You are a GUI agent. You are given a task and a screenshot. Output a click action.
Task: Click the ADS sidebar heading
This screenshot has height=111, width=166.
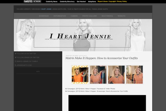pyautogui.click(x=38, y=72)
